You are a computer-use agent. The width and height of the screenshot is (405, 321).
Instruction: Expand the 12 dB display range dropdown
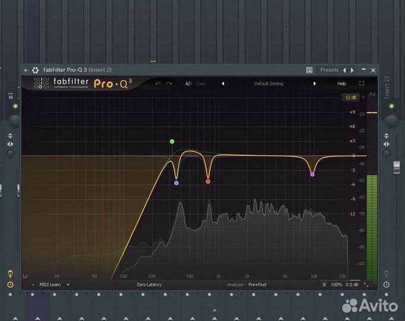[350, 97]
